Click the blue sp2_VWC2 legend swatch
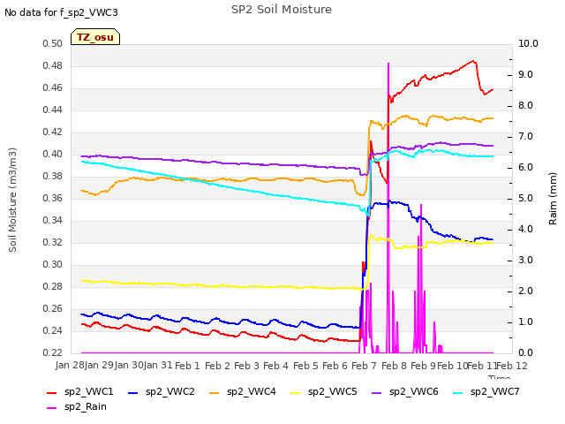 point(133,393)
